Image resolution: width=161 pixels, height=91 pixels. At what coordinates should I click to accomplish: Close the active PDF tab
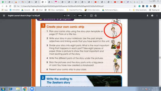coord(46,2)
